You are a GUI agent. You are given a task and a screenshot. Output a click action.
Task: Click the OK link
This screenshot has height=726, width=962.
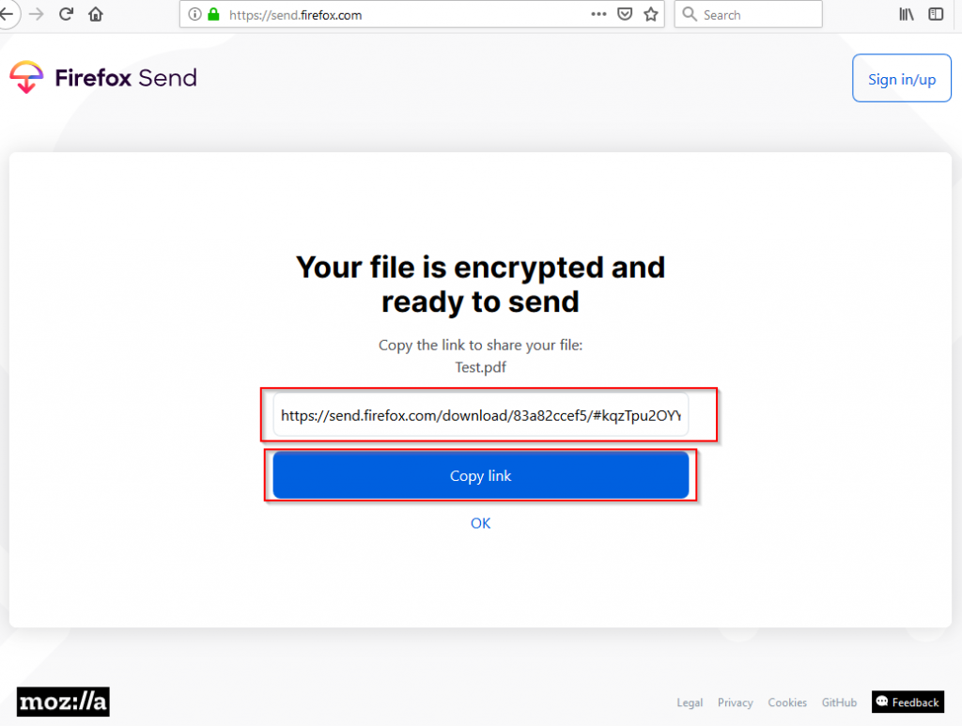click(x=480, y=523)
